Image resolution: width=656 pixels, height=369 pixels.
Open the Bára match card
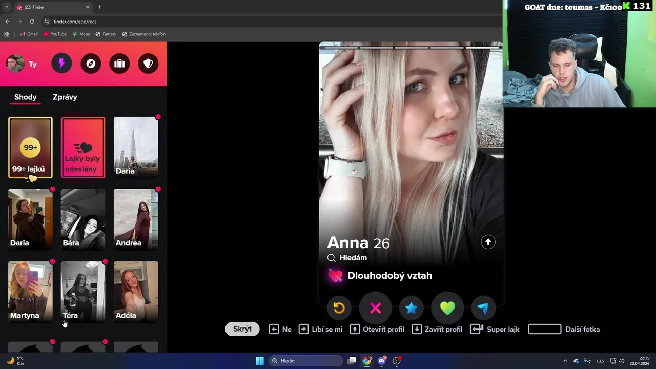(83, 219)
